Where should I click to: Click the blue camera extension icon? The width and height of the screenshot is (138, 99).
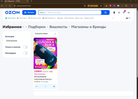coord(118,6)
